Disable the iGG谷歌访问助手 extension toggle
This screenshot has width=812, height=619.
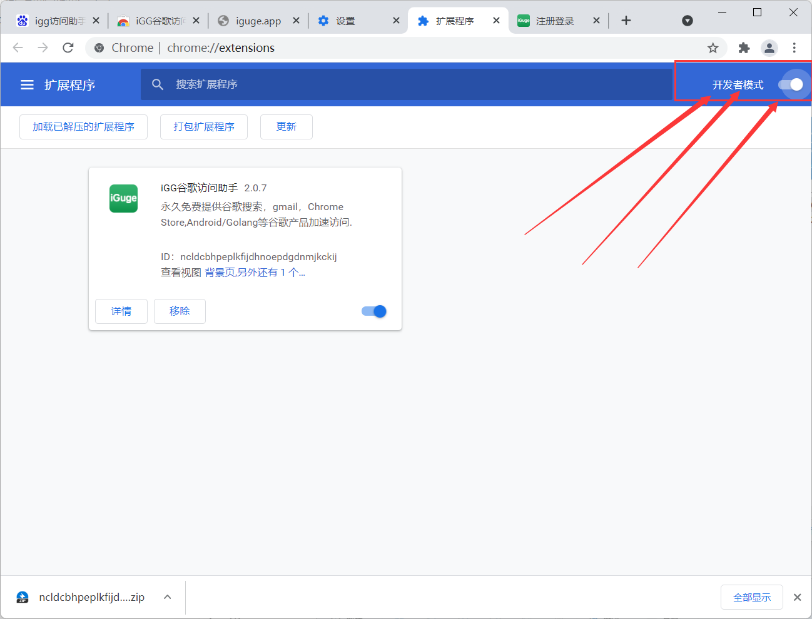[x=373, y=311]
